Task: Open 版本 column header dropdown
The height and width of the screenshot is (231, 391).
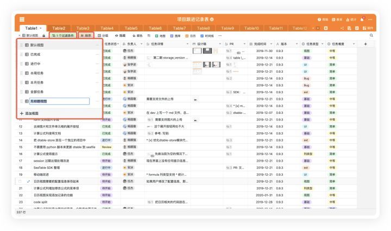Action: pos(297,44)
